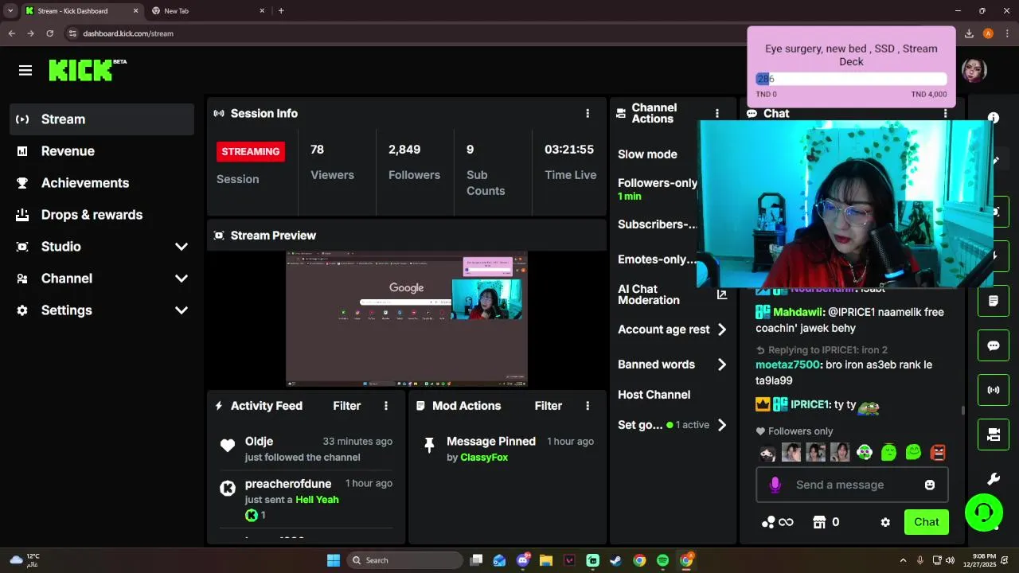Open a new browser tab with plus button
The width and height of the screenshot is (1019, 573).
coord(281,10)
